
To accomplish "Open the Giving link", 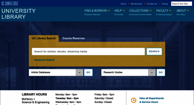I will tap(165, 4).
